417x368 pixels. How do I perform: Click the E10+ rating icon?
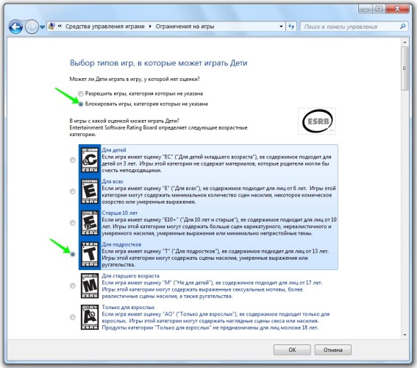coord(90,223)
